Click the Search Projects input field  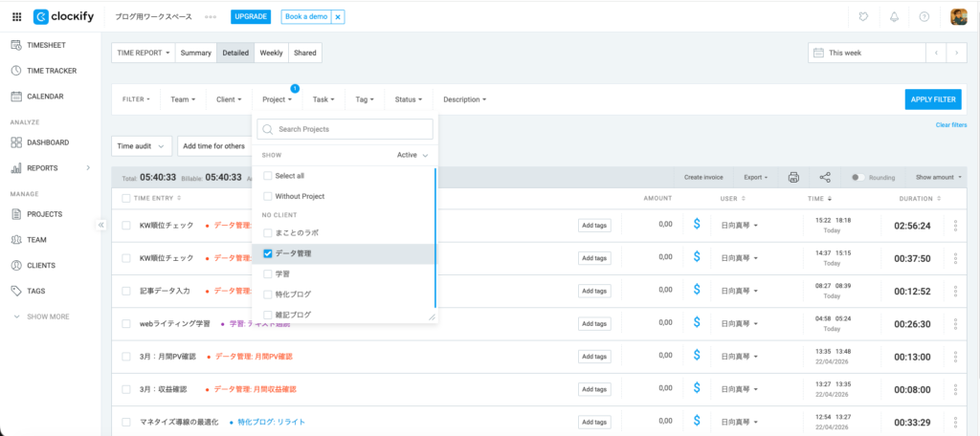point(345,129)
